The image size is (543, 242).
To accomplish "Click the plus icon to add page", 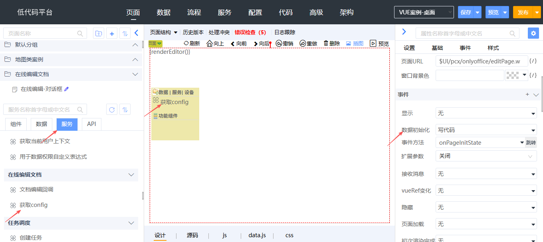I will 112,33.
